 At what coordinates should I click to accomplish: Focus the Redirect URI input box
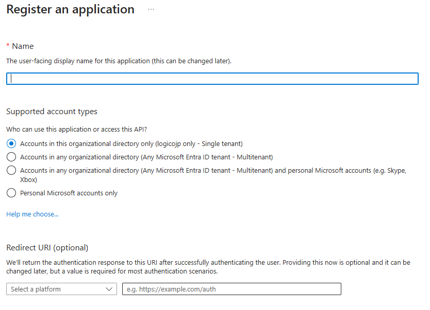click(x=231, y=289)
